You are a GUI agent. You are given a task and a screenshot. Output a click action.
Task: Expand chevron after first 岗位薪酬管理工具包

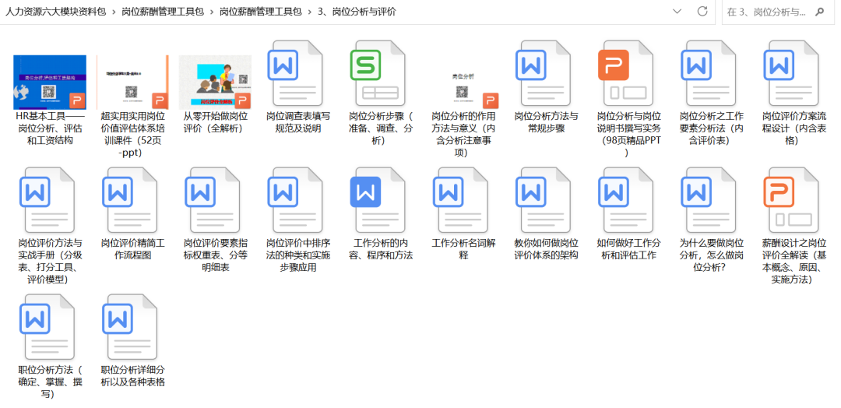tap(212, 12)
